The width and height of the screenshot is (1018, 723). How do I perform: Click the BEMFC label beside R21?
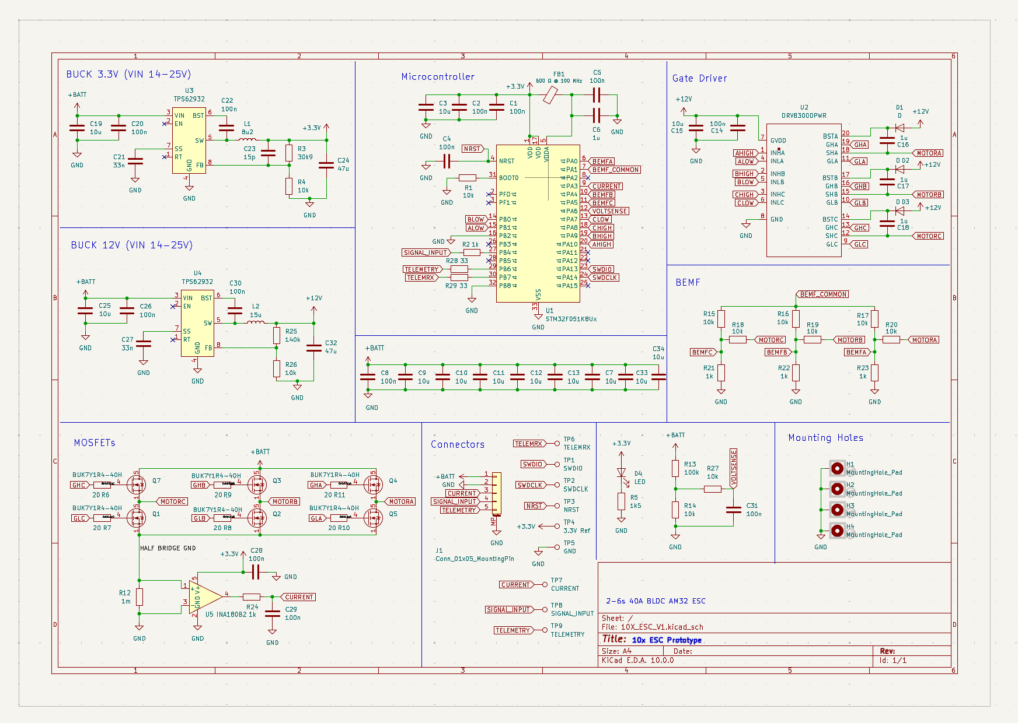703,352
